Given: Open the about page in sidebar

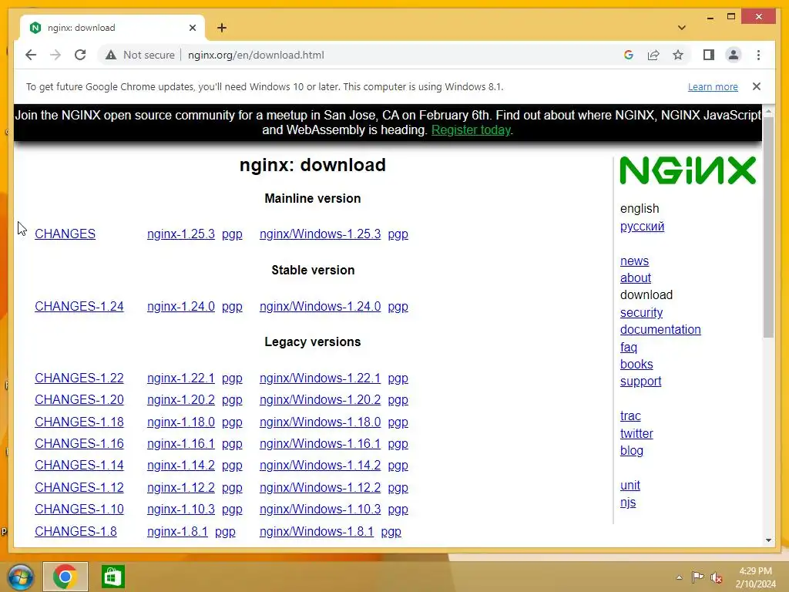Looking at the screenshot, I should tap(636, 277).
